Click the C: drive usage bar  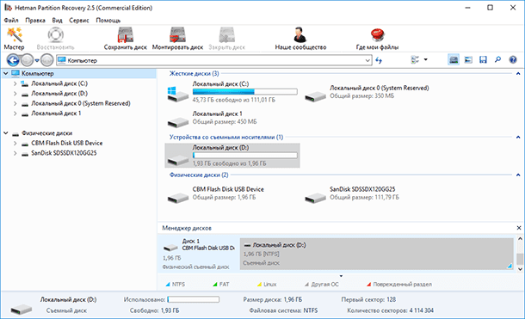[x=244, y=92]
